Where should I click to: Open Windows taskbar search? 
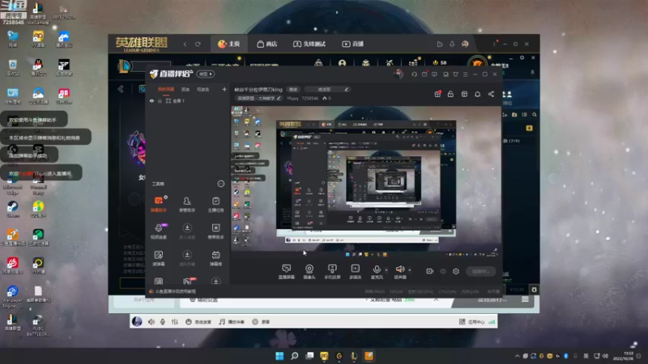point(294,356)
